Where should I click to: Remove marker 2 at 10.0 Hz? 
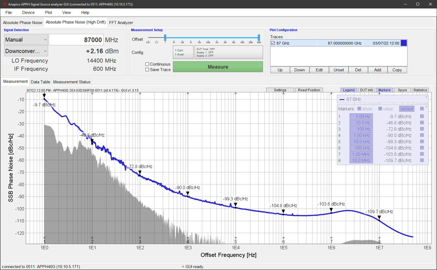click(422, 123)
